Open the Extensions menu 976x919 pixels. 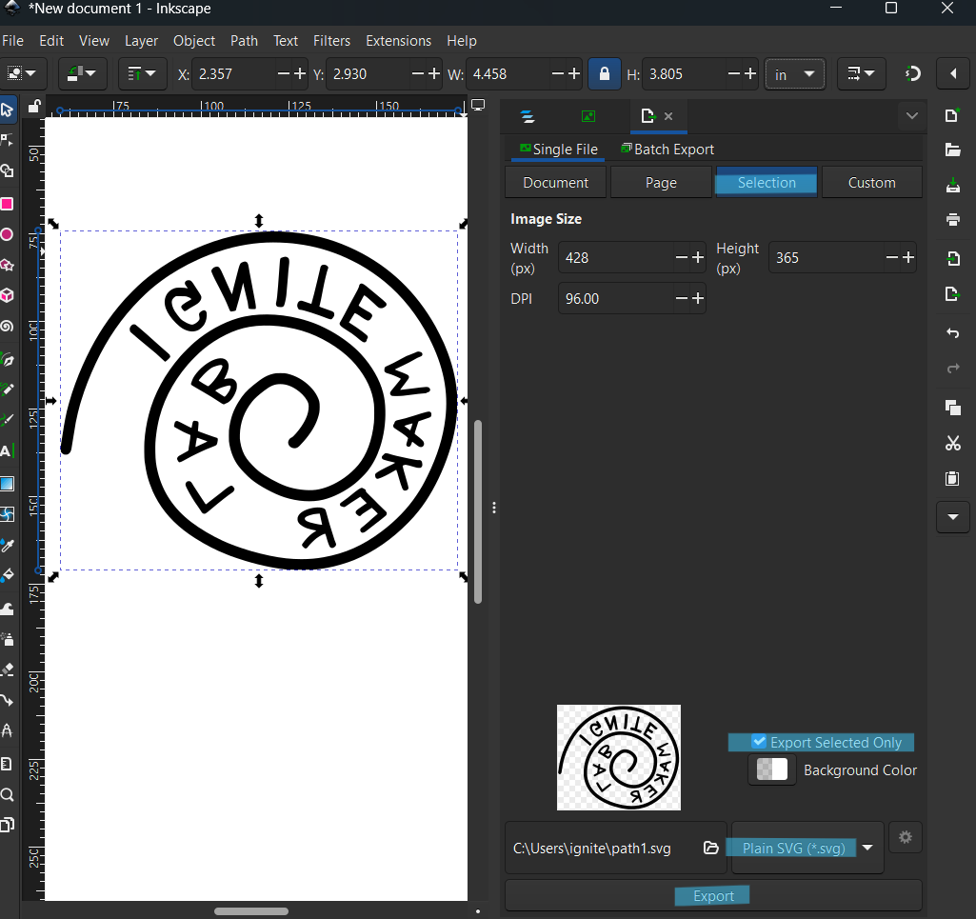point(398,41)
